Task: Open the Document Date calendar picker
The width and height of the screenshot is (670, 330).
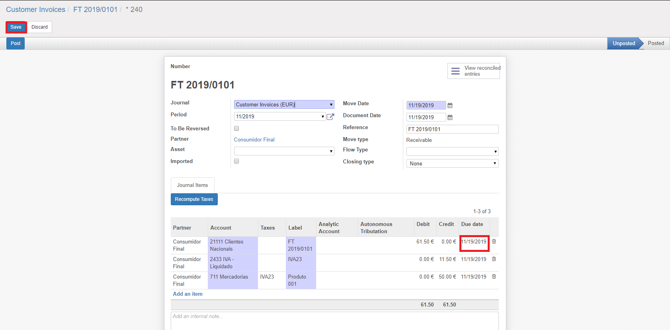Action: 450,118
